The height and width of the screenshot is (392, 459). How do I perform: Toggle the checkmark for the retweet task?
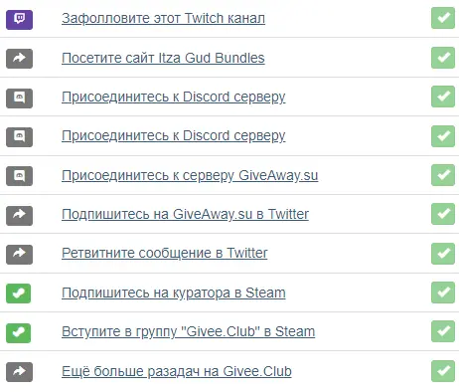(443, 254)
